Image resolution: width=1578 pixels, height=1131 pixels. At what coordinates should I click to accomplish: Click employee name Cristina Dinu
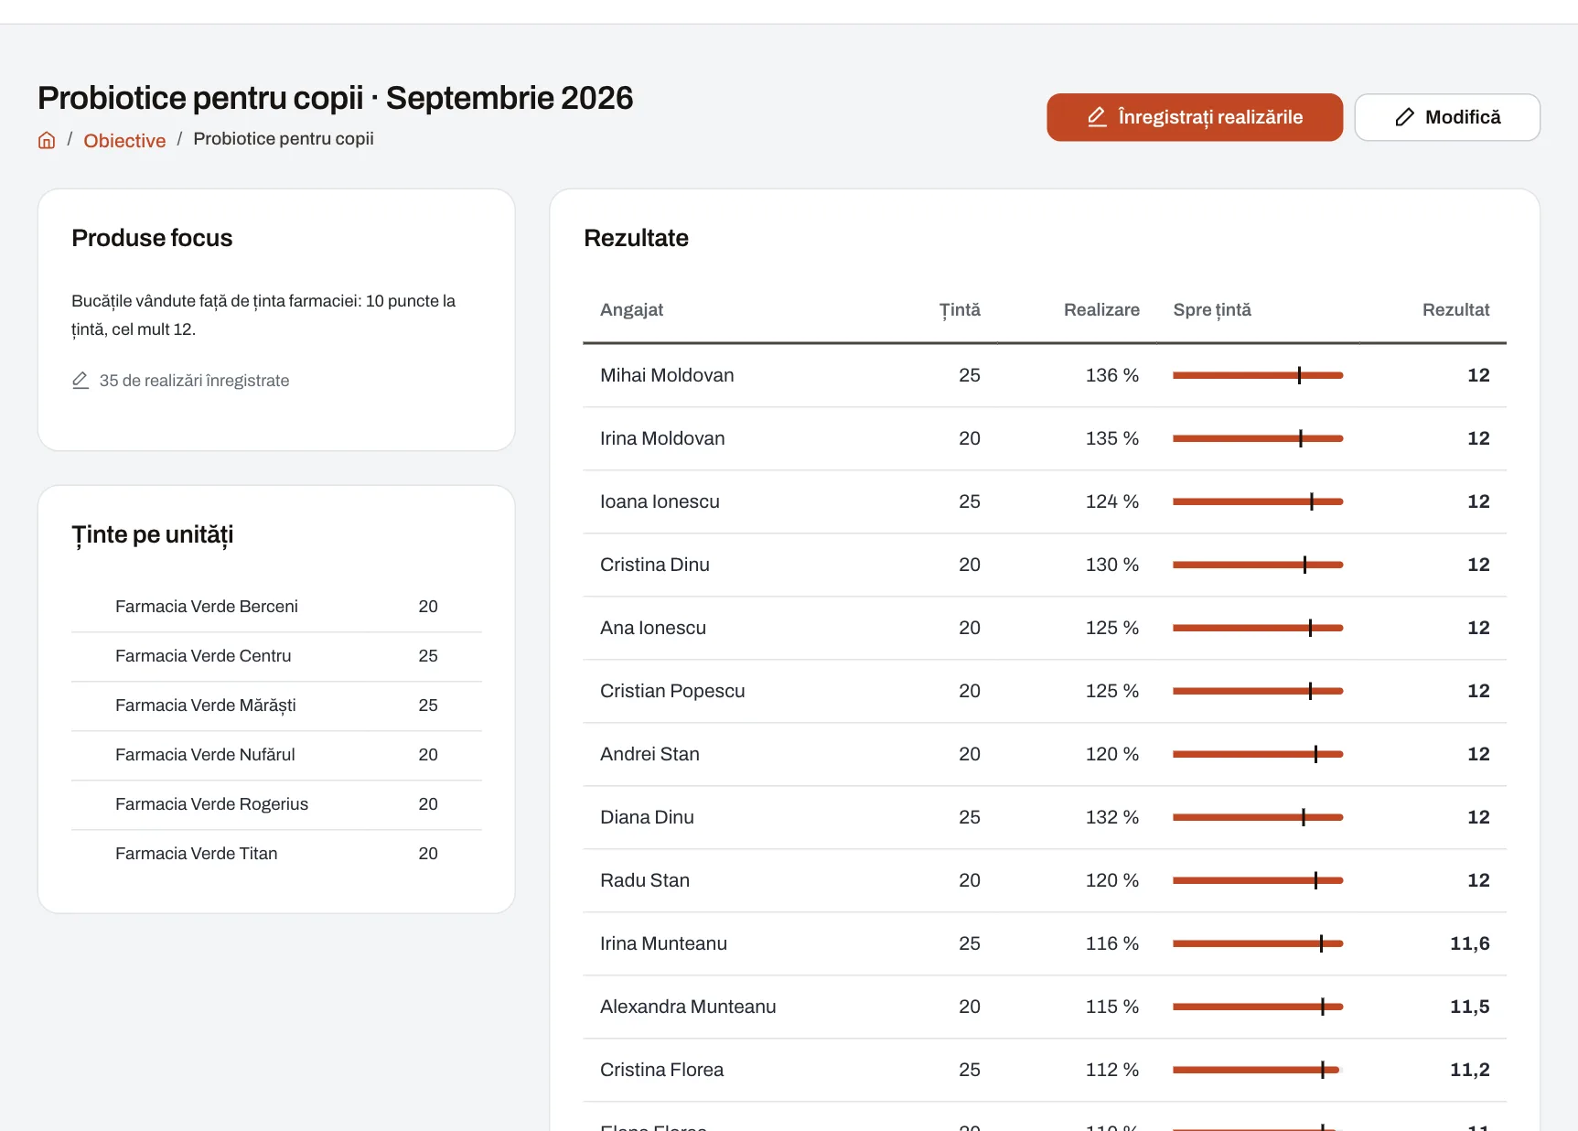click(x=655, y=565)
